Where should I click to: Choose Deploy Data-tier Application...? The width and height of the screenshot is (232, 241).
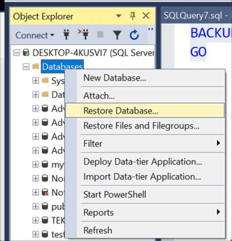(142, 161)
